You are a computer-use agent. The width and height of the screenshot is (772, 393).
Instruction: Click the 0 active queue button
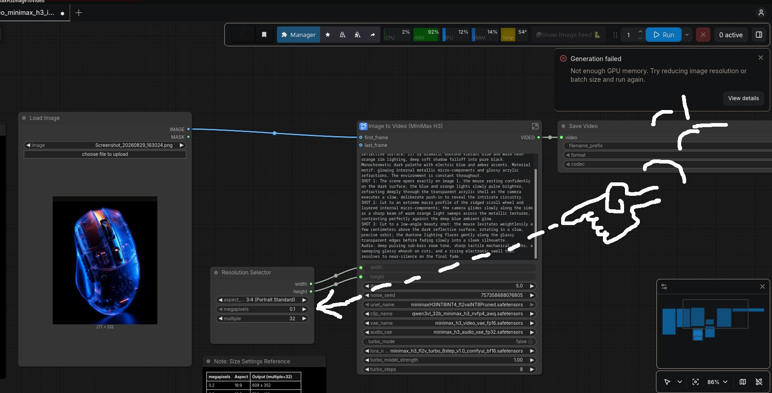point(731,35)
